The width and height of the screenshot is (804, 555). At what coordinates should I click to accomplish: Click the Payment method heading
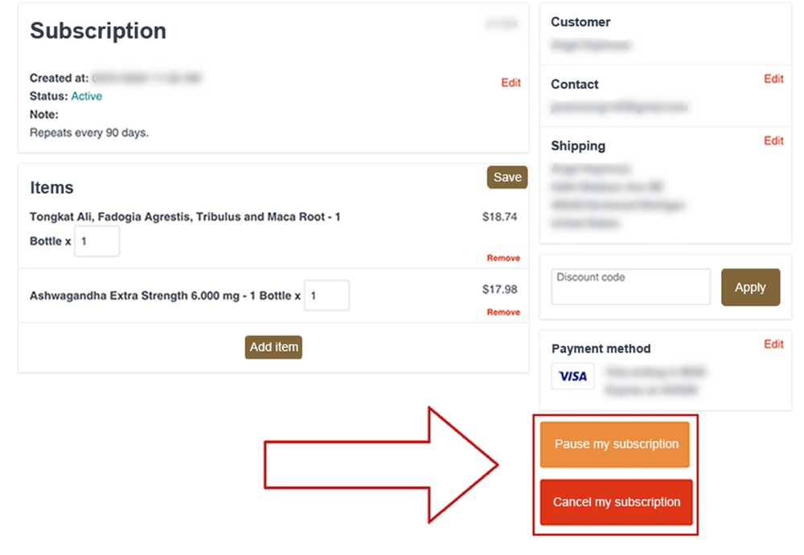point(601,349)
